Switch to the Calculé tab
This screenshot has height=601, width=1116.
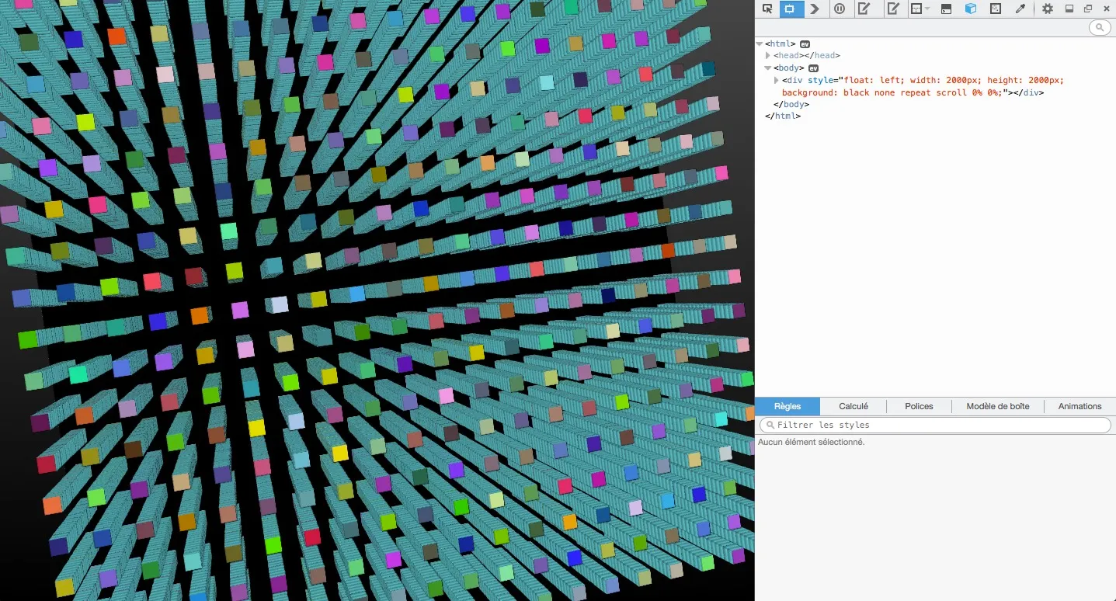pyautogui.click(x=854, y=406)
